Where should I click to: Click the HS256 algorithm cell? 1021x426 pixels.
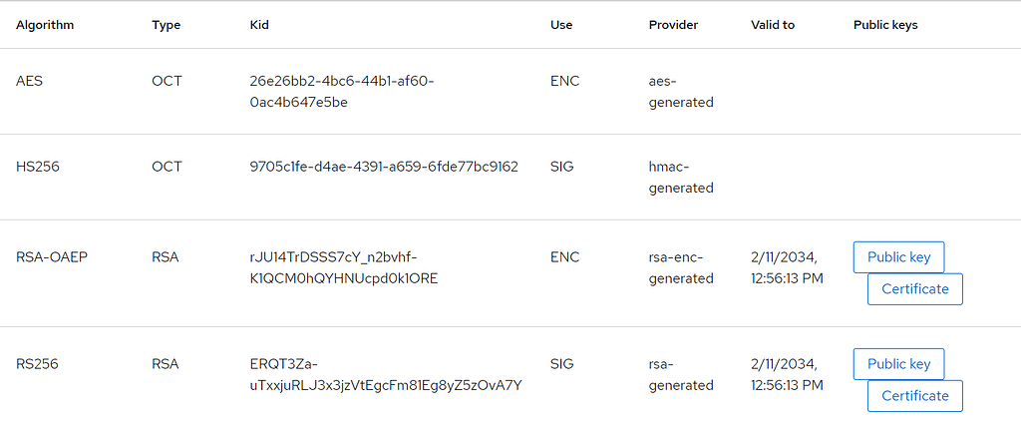pos(38,167)
